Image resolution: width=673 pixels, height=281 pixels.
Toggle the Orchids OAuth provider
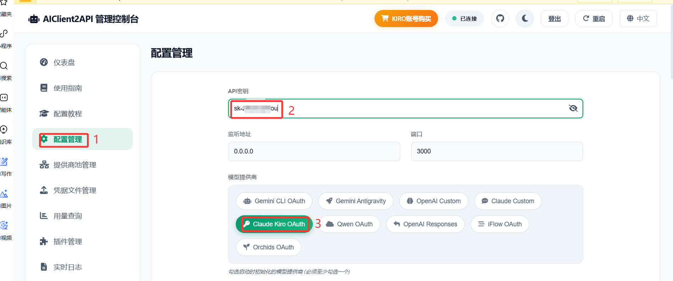click(269, 247)
